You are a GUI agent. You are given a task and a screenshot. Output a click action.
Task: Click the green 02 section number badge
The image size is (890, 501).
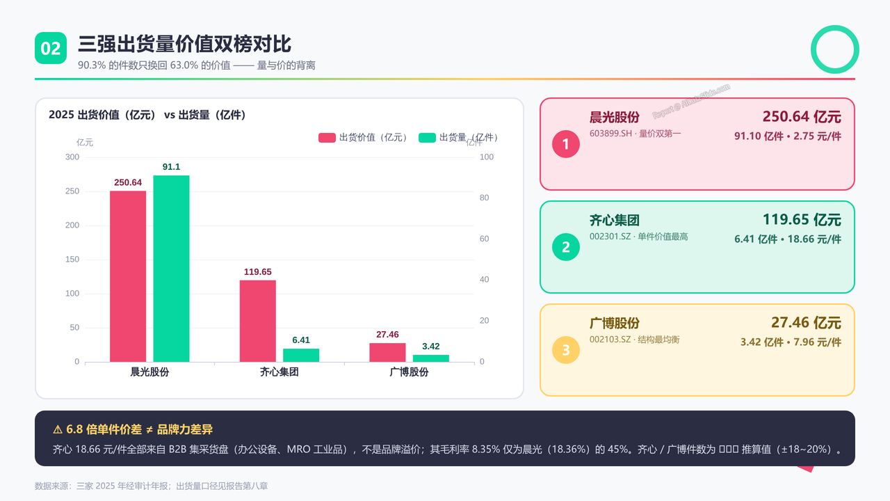pyautogui.click(x=51, y=48)
